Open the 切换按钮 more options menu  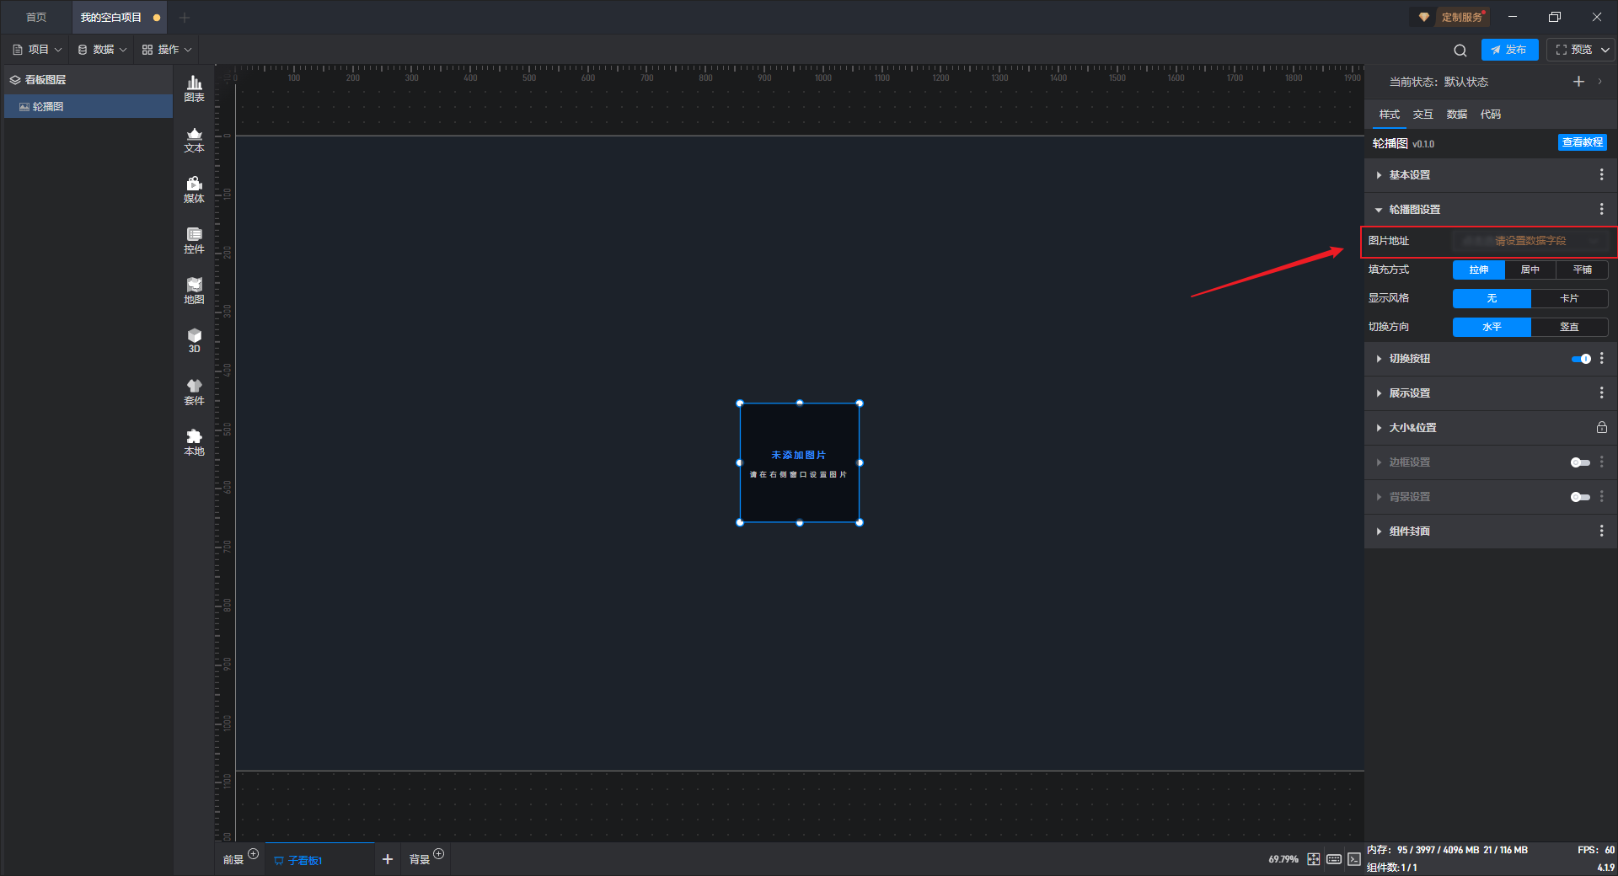point(1602,358)
